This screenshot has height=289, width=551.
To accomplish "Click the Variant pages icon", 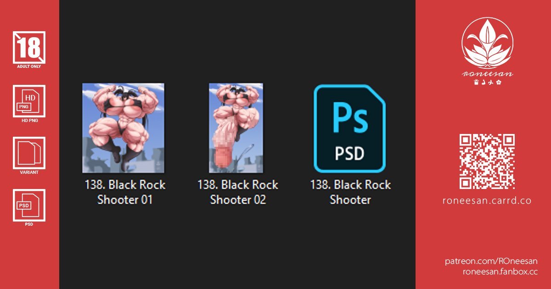I will [29, 153].
